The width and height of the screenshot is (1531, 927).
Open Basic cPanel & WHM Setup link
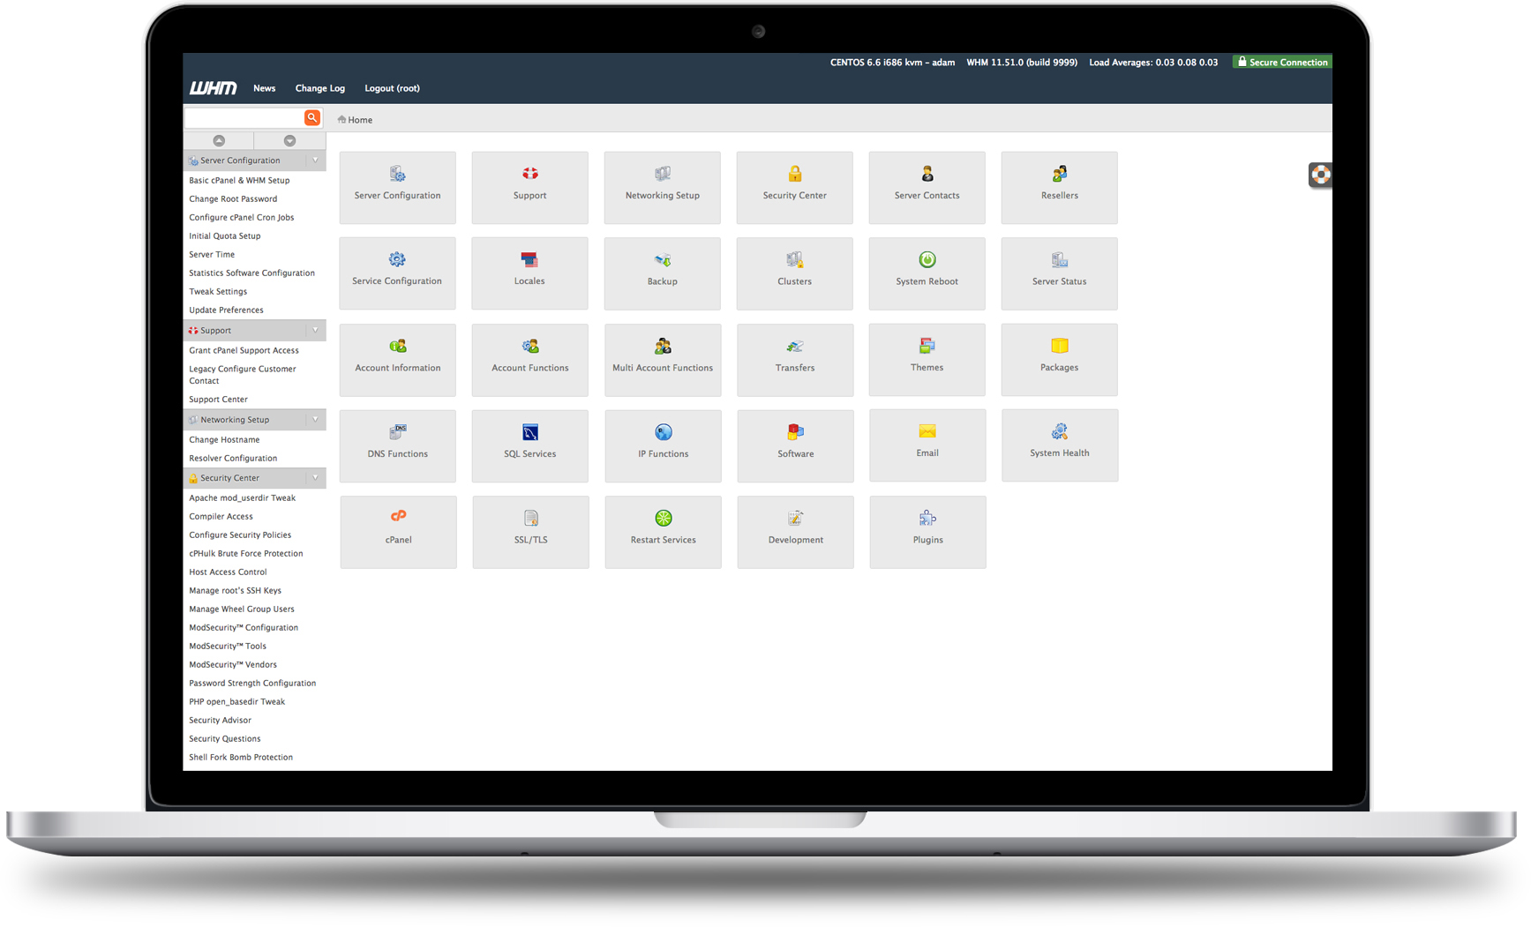[x=239, y=180]
